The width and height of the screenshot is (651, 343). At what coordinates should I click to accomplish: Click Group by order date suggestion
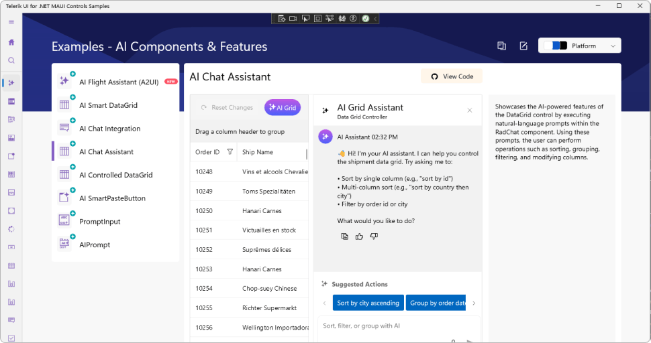(x=436, y=303)
